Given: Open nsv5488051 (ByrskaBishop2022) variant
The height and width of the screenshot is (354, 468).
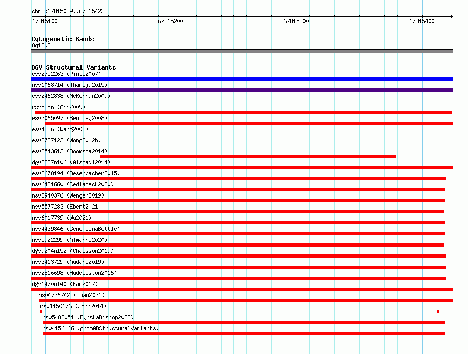Looking at the screenshot, I should point(88,317).
